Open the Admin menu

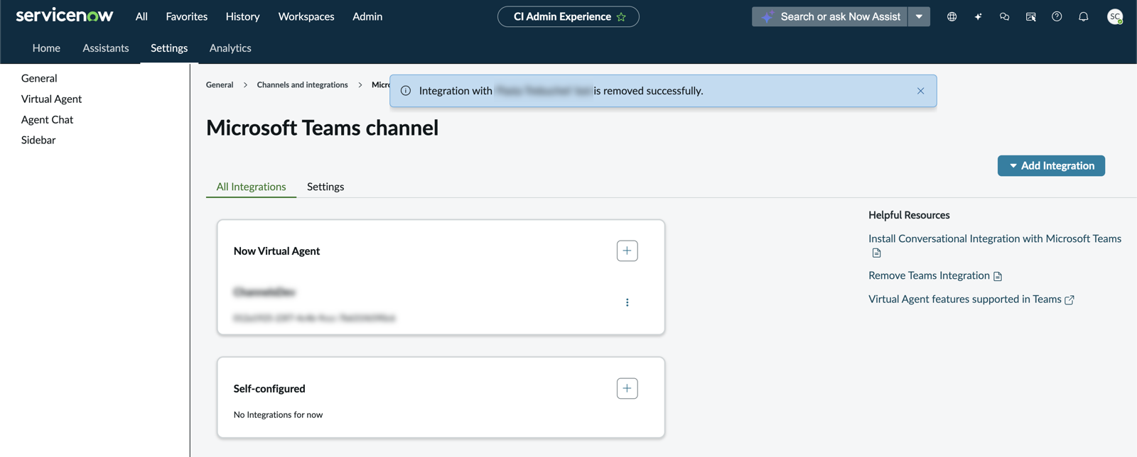coord(367,16)
